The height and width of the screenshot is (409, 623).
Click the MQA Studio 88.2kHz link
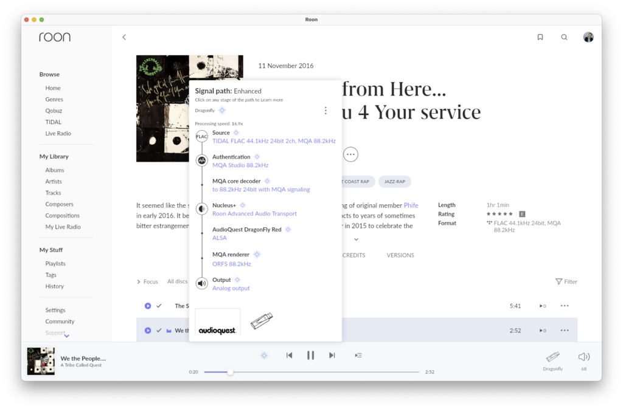coord(240,165)
